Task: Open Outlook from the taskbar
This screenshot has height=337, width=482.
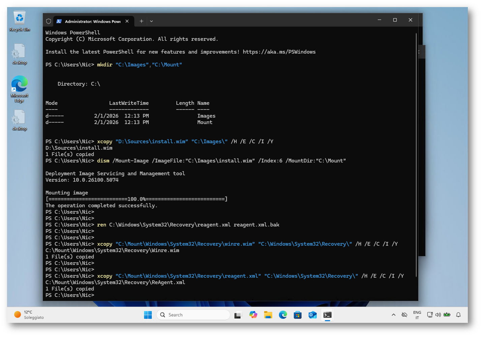Action: [x=312, y=315]
